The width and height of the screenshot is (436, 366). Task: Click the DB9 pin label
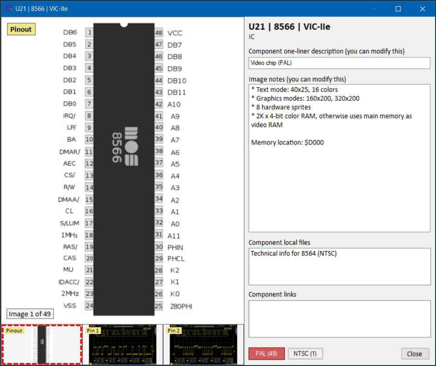[174, 69]
